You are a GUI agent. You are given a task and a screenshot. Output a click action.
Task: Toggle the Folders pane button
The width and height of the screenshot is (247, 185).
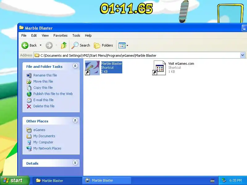click(x=103, y=45)
